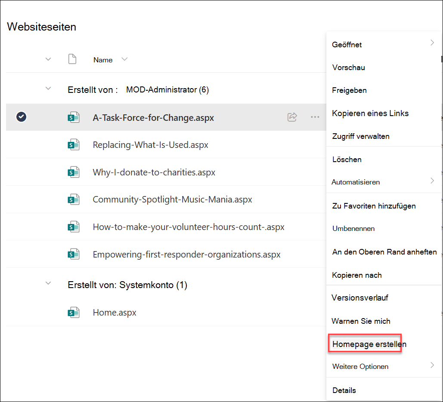
Task: Expand the Weitere Optionen submenu arrow
Action: (x=432, y=365)
